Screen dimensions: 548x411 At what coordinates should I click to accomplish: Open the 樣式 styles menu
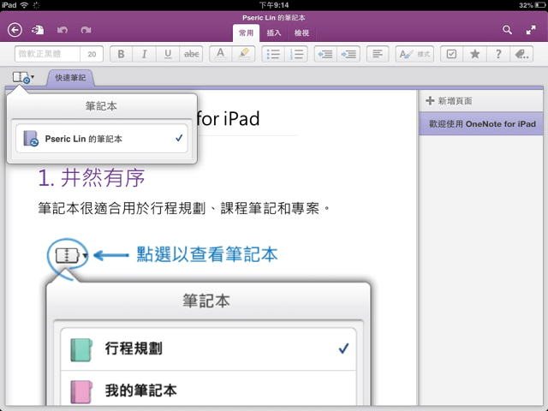[x=414, y=54]
